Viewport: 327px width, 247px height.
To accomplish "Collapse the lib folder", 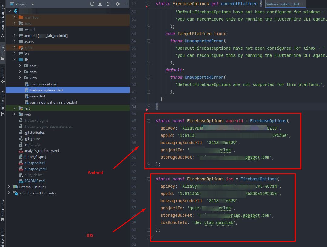I will tap(15, 60).
